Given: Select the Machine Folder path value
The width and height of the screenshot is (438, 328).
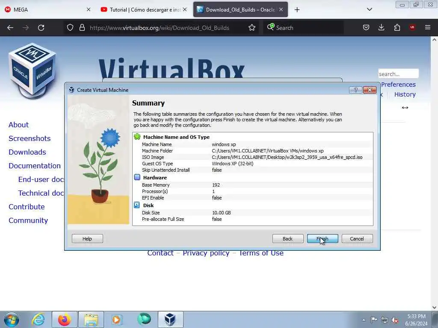Looking at the screenshot, I should (x=268, y=151).
